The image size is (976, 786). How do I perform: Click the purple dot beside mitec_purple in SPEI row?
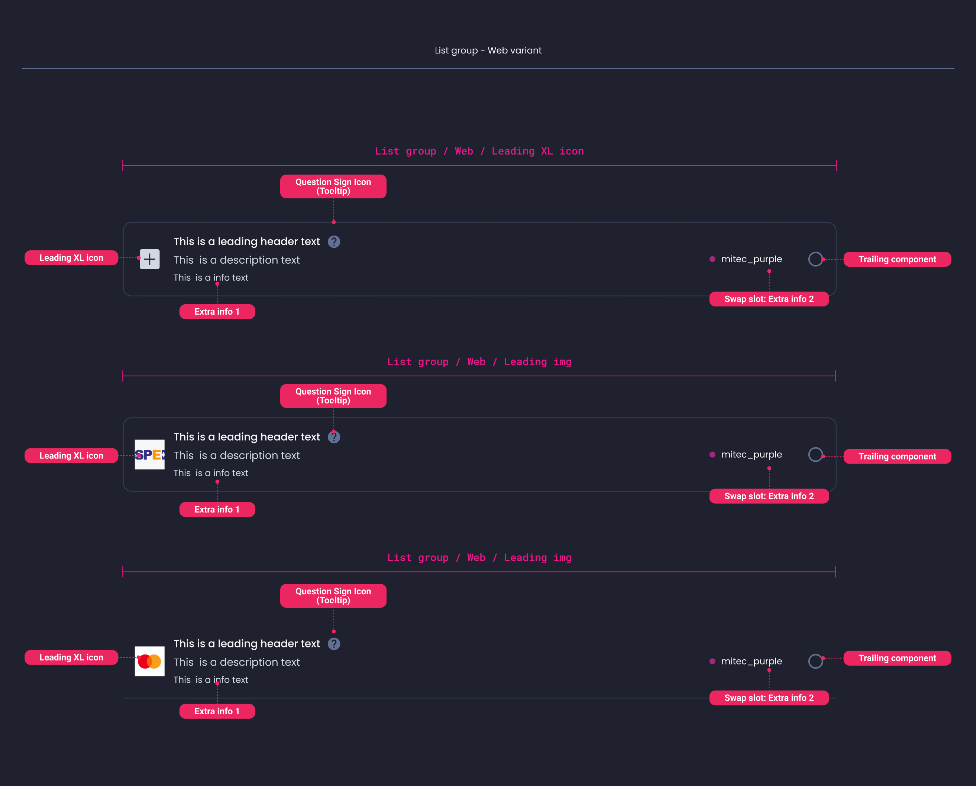[x=712, y=455]
